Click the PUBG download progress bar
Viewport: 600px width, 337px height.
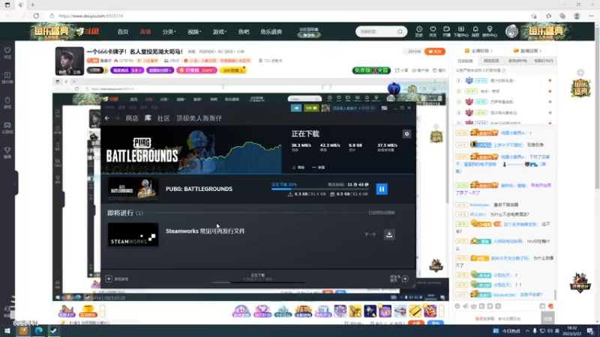[320, 189]
